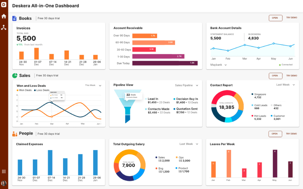Click OPEN button for Books
This screenshot has height=189, width=303.
275,18
